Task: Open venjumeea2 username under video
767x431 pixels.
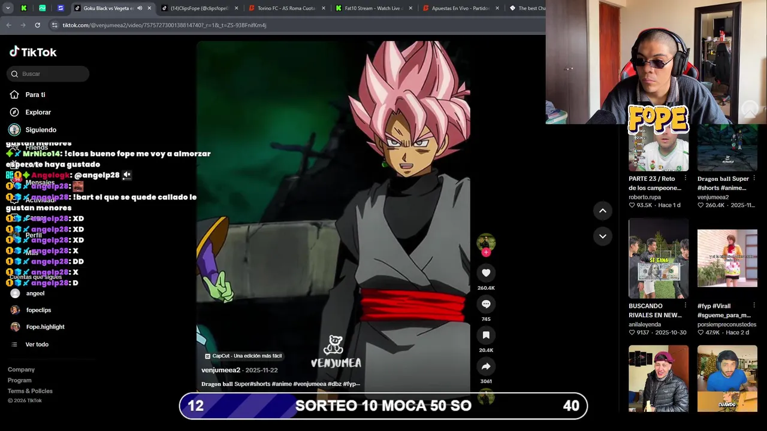Action: 221,370
